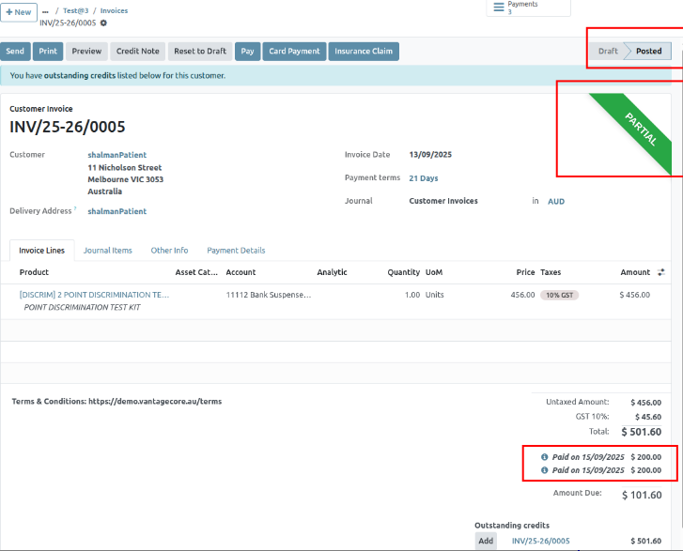
Task: Open the Payments smart button
Action: coord(528,8)
